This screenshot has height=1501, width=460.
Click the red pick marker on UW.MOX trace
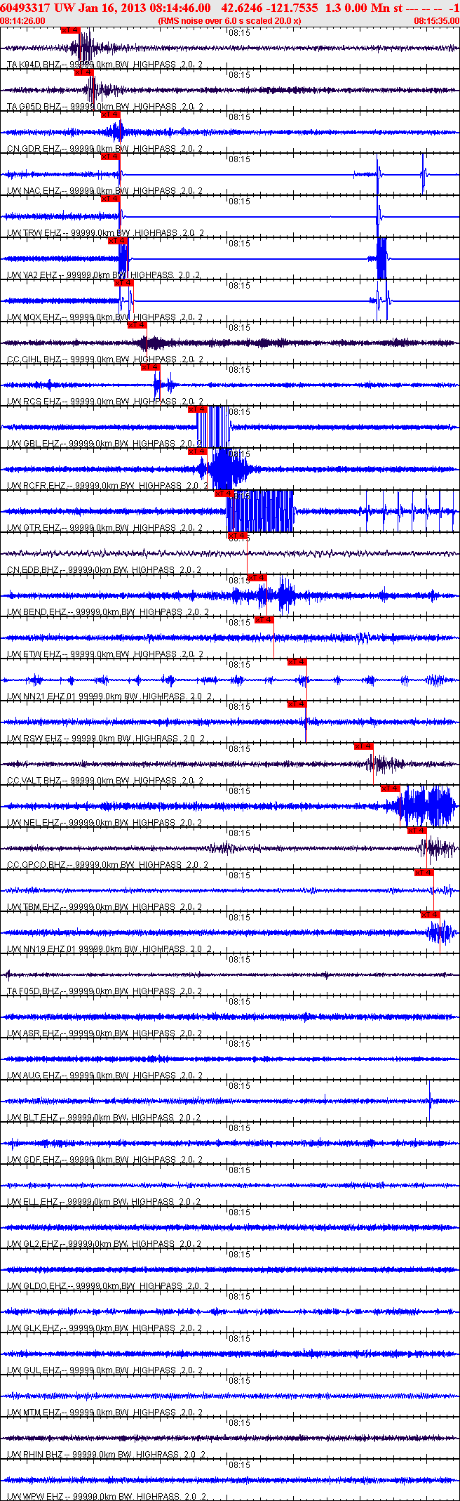point(123,283)
